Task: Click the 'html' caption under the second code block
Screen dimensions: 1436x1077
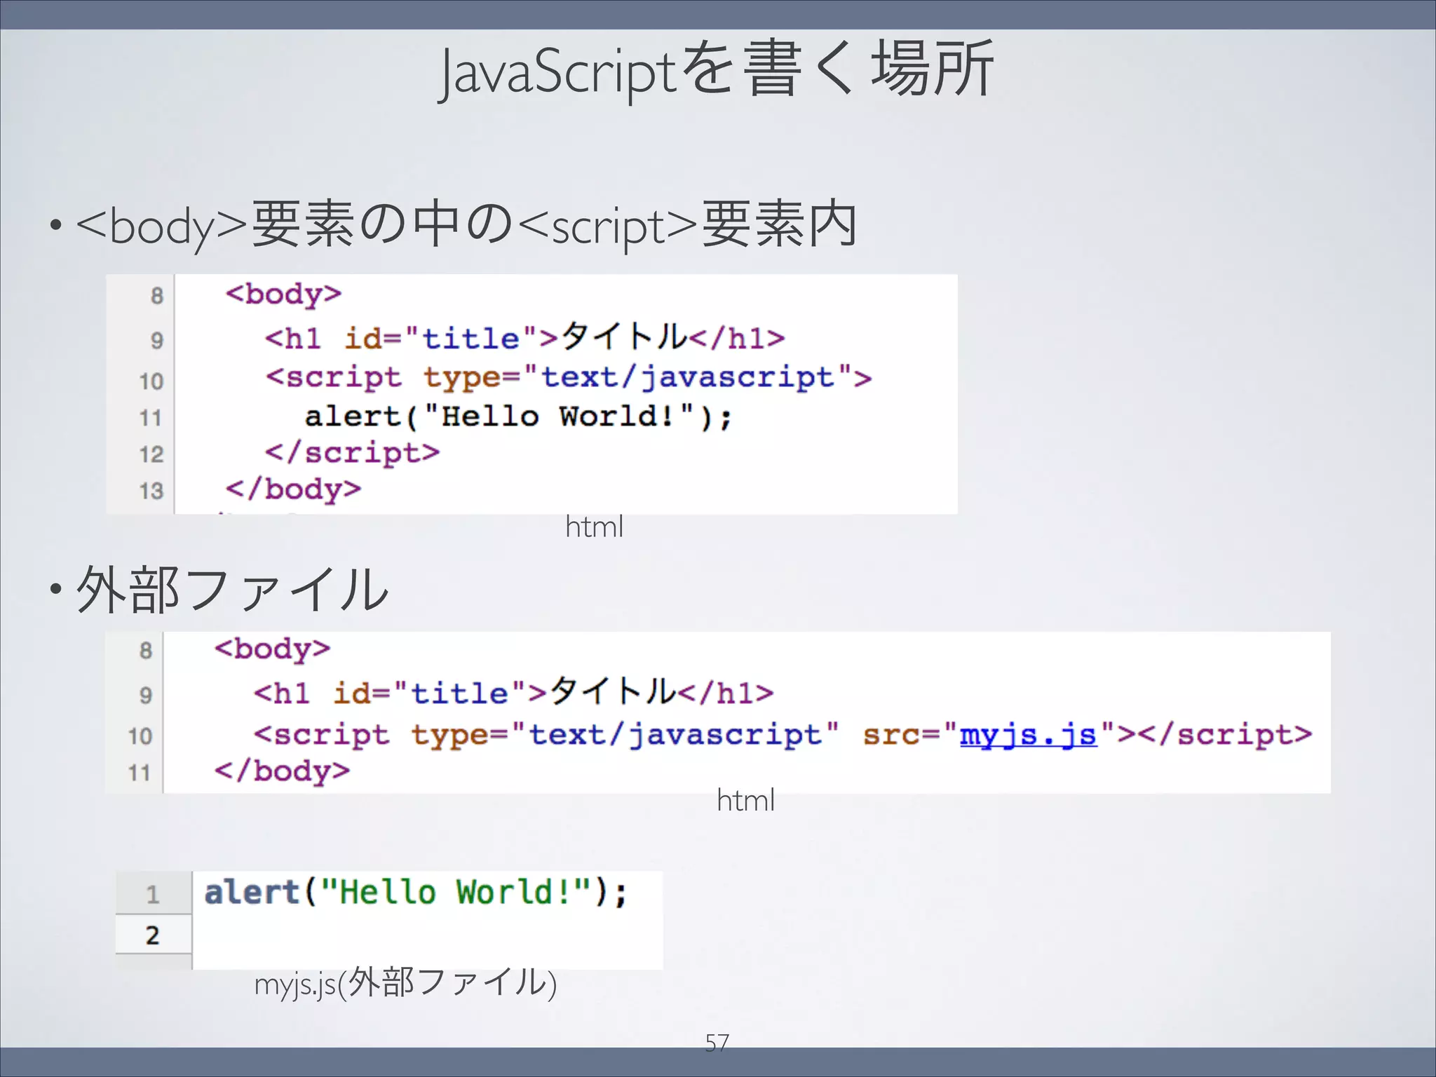Action: pos(745,801)
